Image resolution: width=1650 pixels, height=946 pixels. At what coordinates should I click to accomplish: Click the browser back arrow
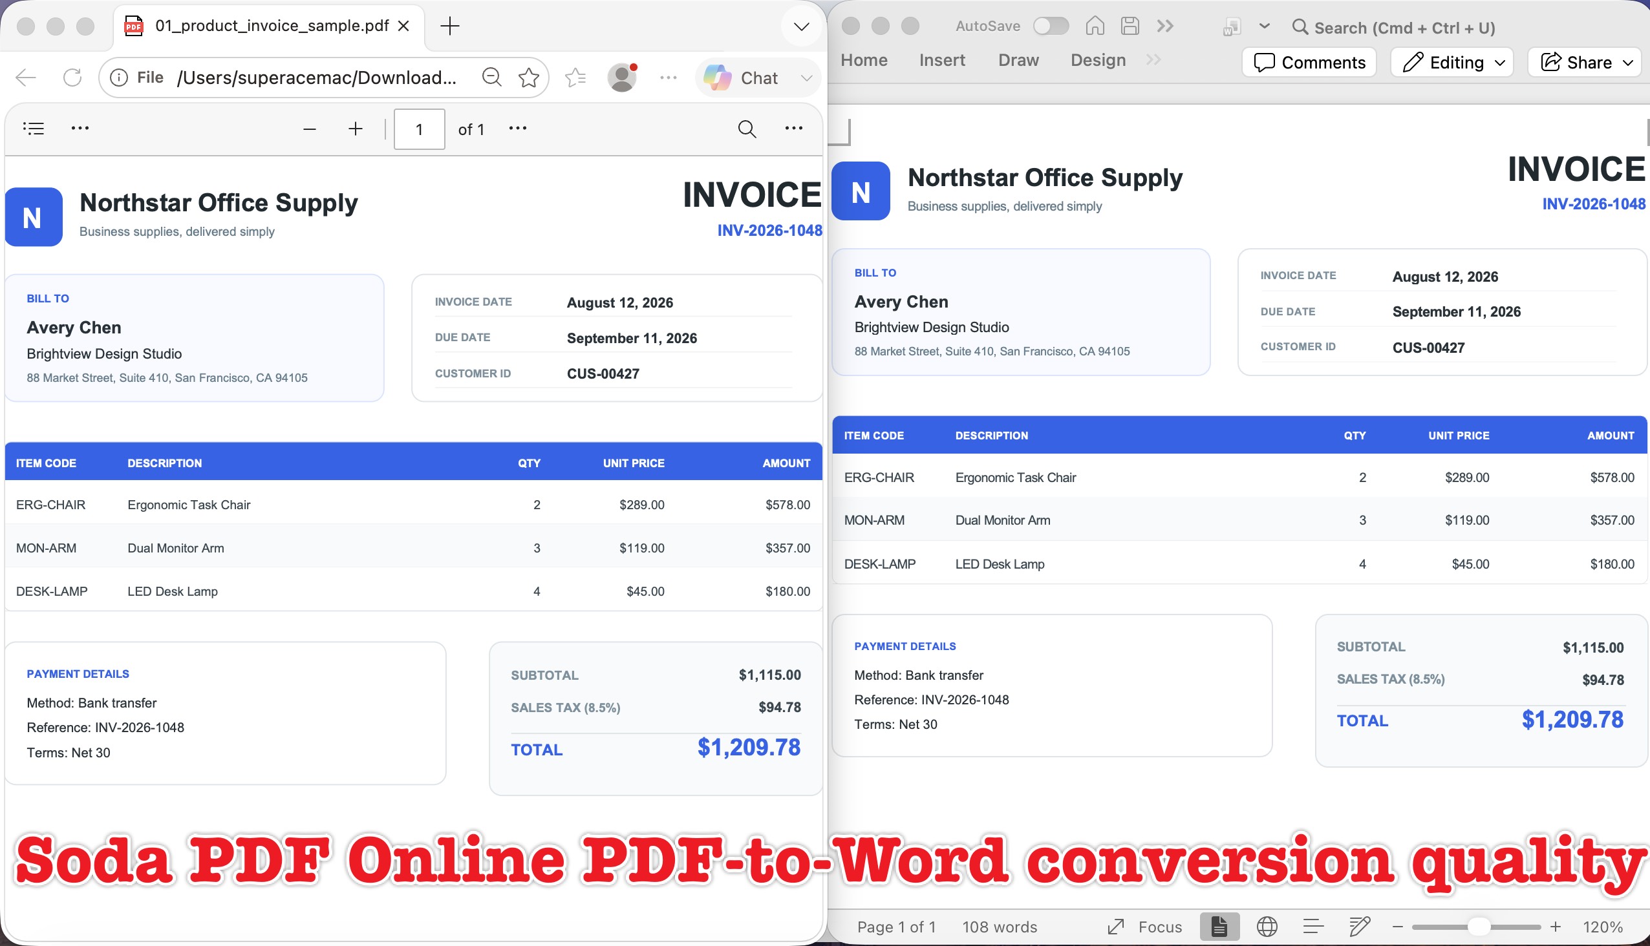coord(26,78)
